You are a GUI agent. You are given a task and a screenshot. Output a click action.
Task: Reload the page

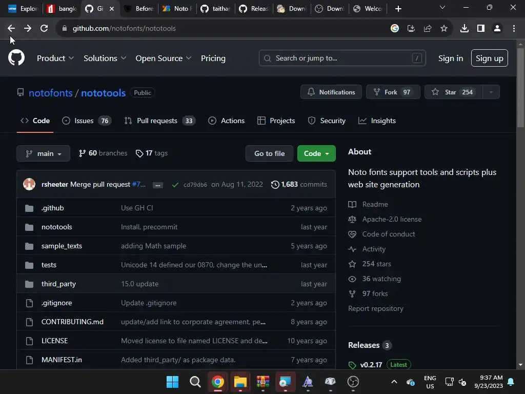click(44, 29)
